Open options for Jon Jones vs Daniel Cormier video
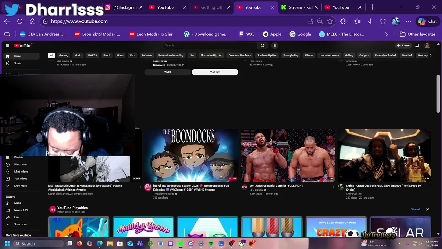 (x=333, y=186)
